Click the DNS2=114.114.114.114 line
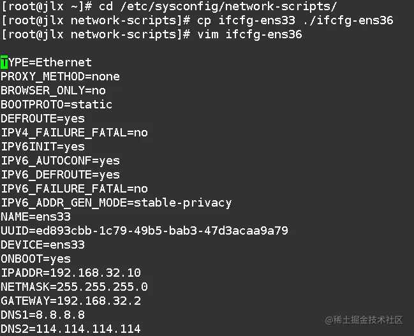414x336 pixels. coord(70,329)
